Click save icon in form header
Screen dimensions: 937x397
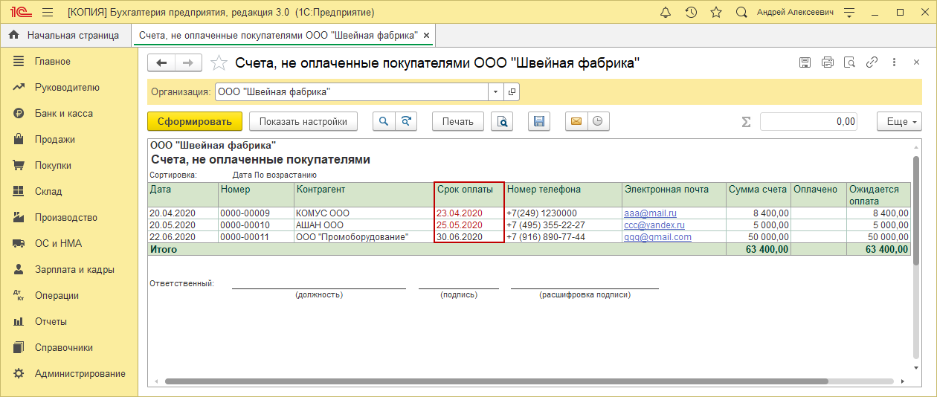[x=805, y=63]
